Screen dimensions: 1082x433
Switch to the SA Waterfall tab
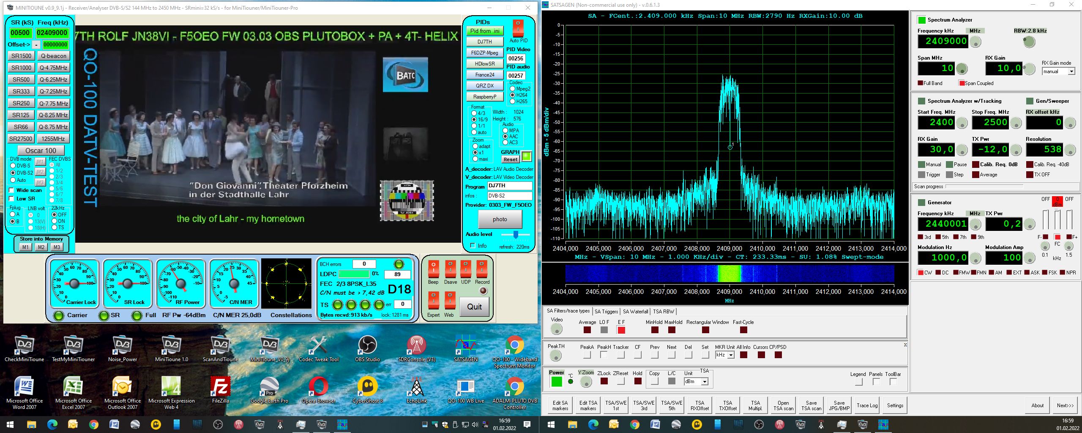point(635,312)
